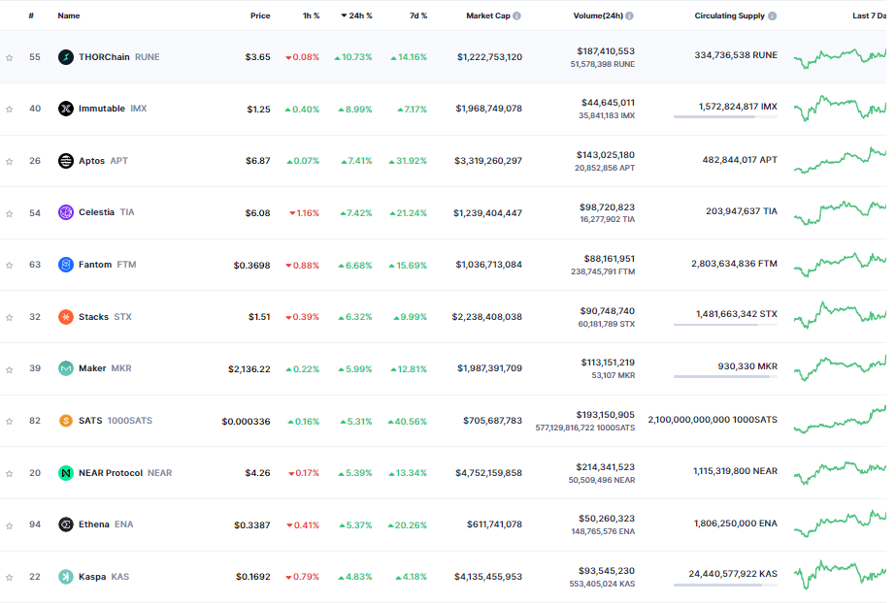Click the Immutable circulating supply progress bar
The height and width of the screenshot is (603, 896).
725,117
